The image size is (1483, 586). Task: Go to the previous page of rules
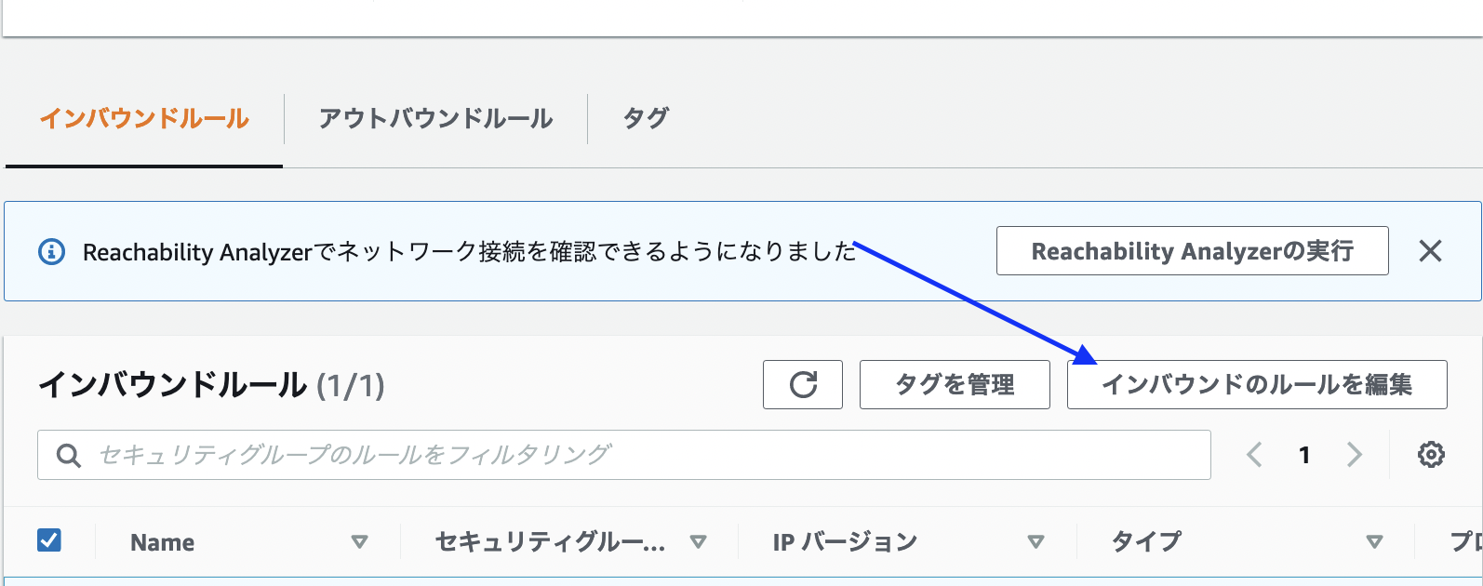coord(1254,455)
